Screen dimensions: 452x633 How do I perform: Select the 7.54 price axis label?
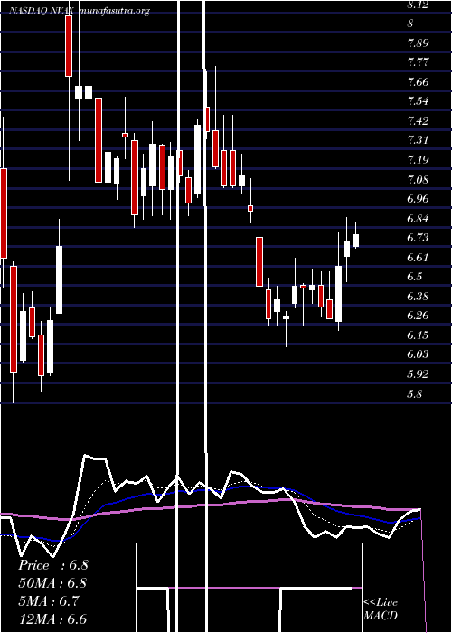[418, 101]
